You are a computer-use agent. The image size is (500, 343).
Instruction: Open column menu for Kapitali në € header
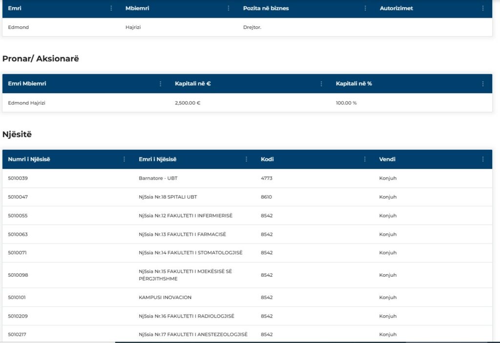coord(321,83)
